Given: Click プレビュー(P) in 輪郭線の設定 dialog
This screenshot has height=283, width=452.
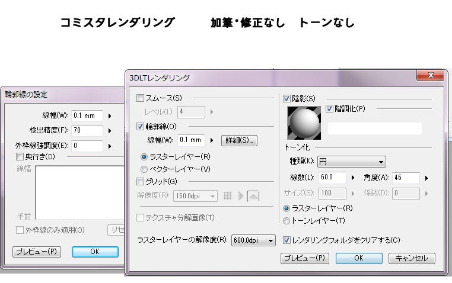Looking at the screenshot, I should [x=37, y=252].
